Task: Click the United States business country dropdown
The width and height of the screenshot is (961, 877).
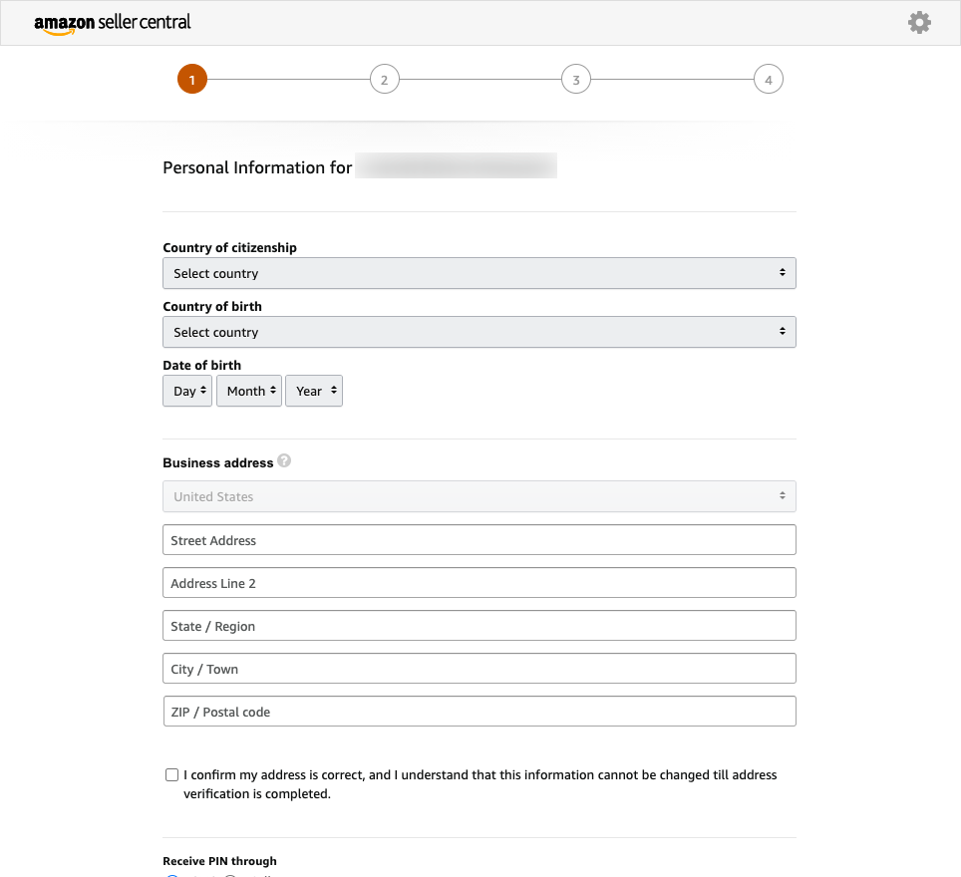Action: point(479,496)
